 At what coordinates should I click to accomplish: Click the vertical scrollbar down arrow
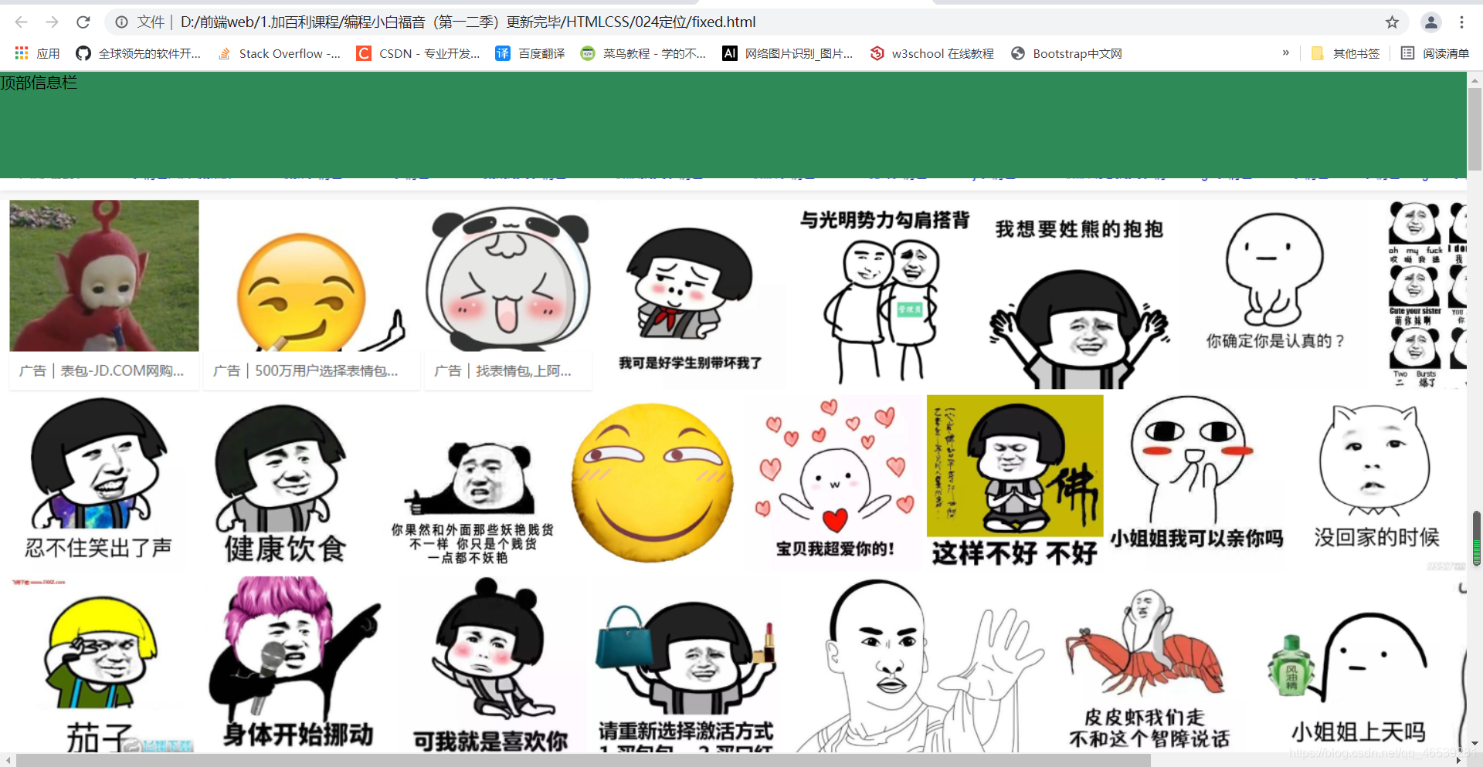point(1475,745)
